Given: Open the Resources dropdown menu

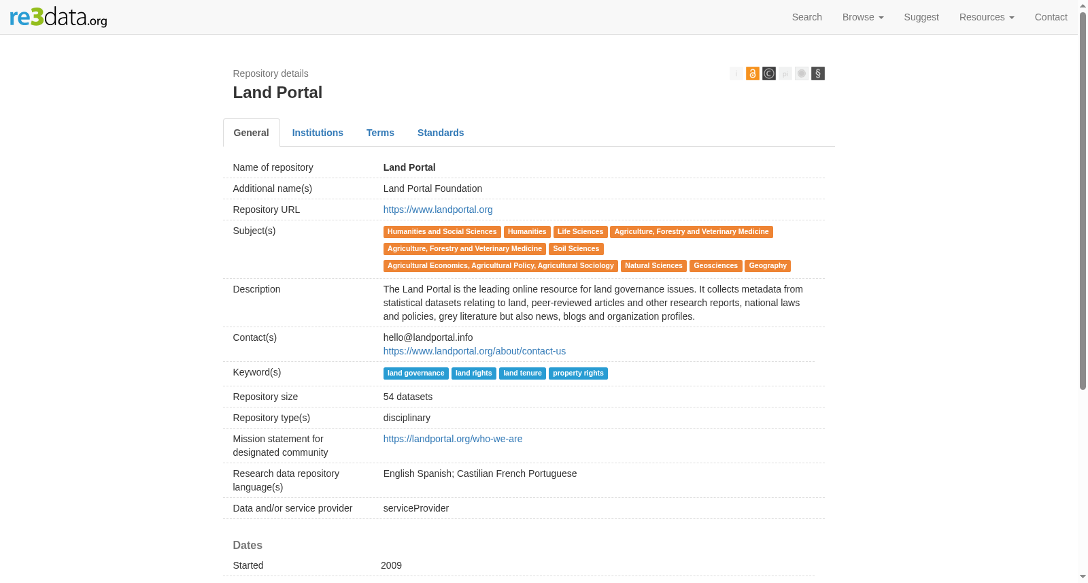Looking at the screenshot, I should click(x=986, y=17).
